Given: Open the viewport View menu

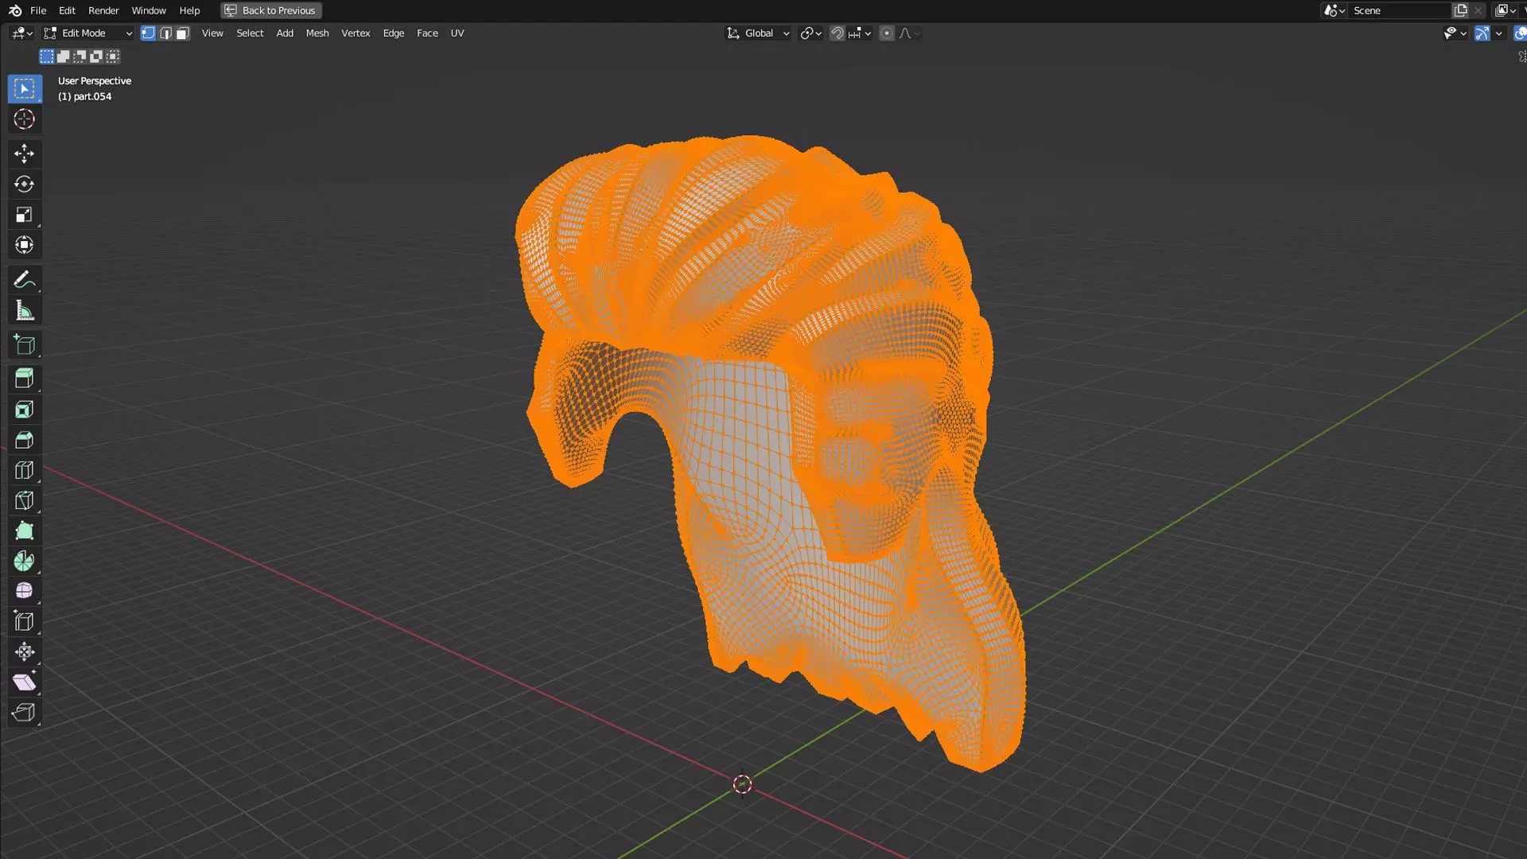Looking at the screenshot, I should click(212, 33).
